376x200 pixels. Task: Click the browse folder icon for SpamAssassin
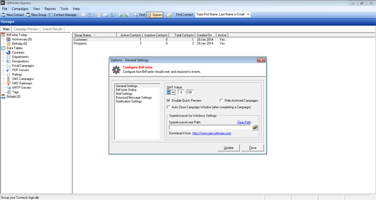pos(255,127)
